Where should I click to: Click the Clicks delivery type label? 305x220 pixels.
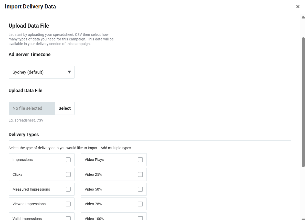click(x=17, y=174)
